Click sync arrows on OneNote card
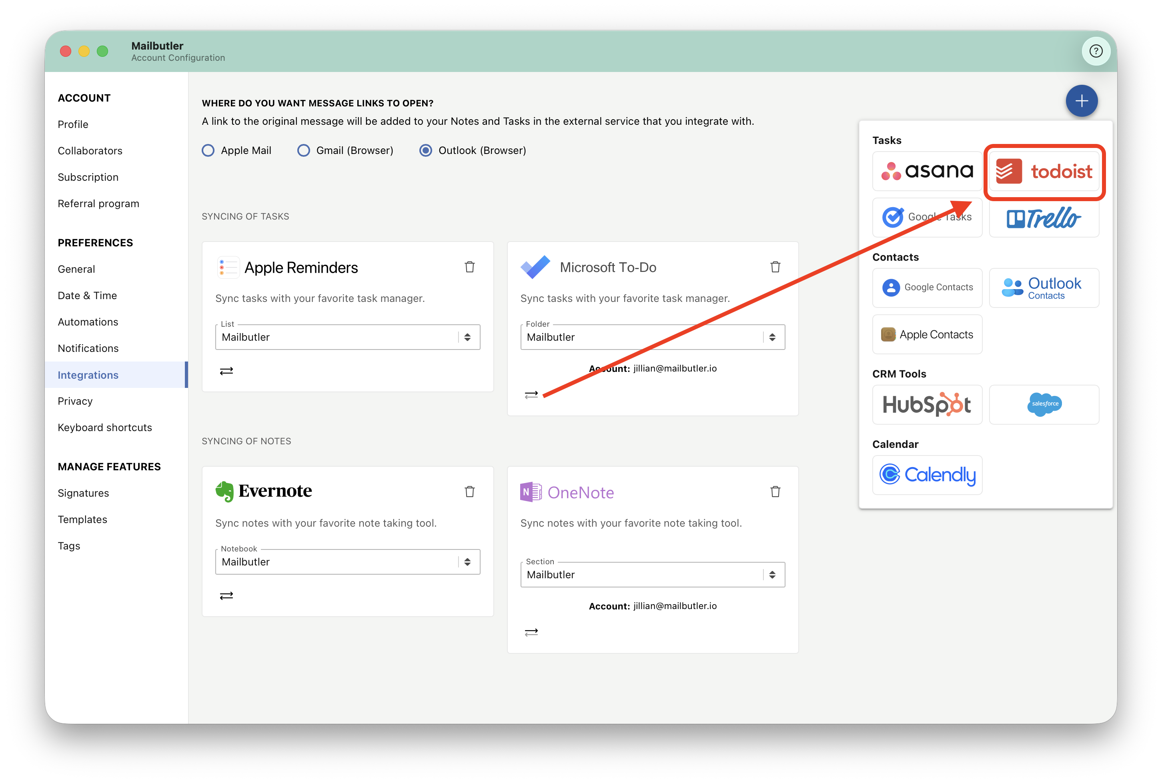 tap(531, 632)
